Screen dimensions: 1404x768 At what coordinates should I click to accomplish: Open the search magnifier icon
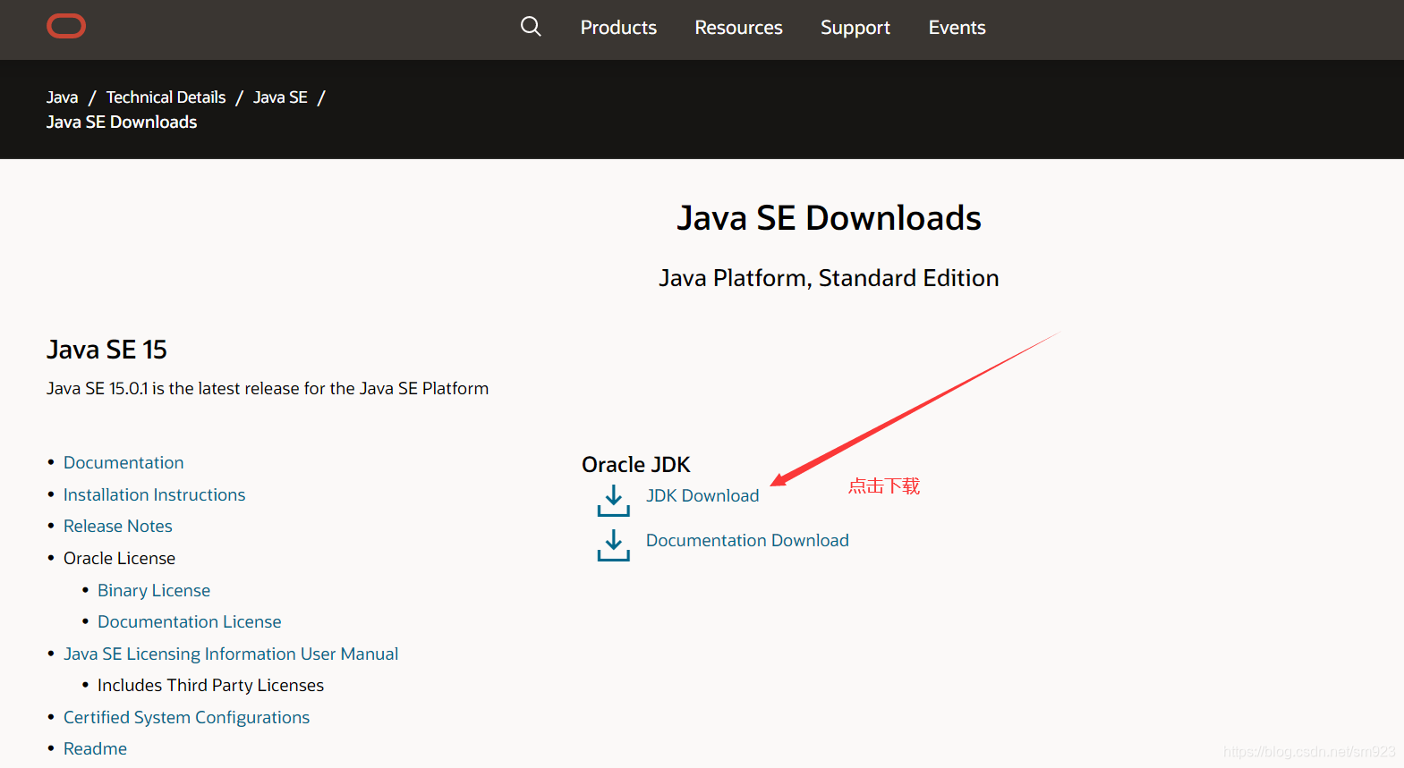click(x=531, y=27)
